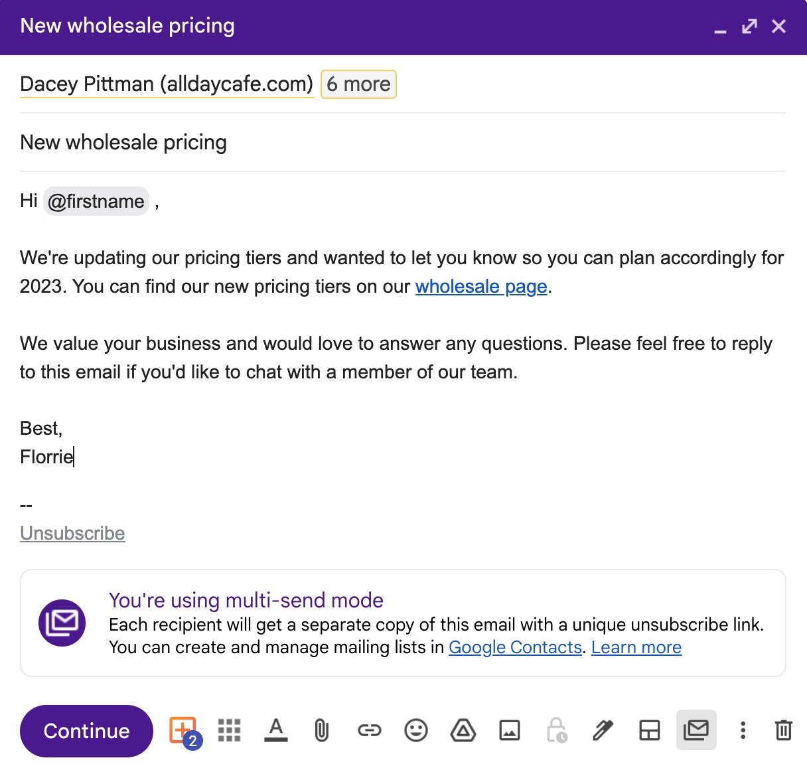Attach a file using the paperclip icon

pyautogui.click(x=322, y=730)
